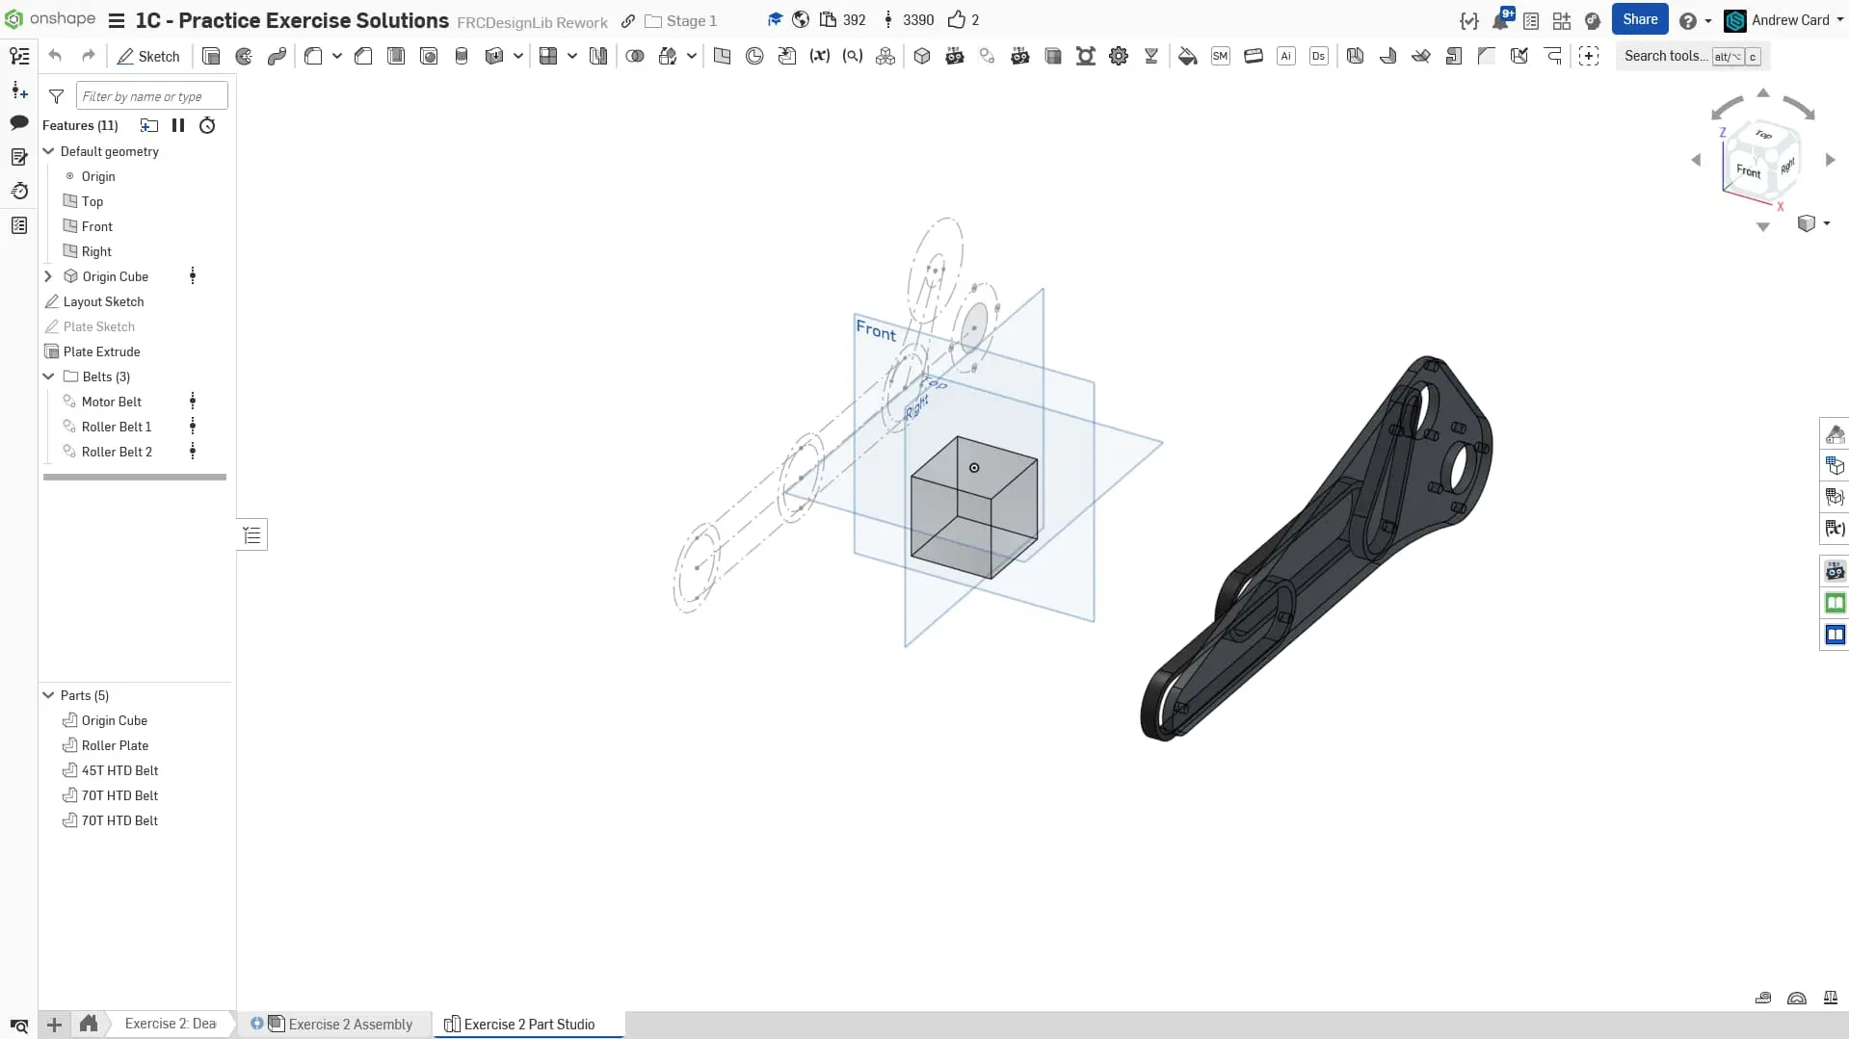Open the Comments panel icon
Image resolution: width=1849 pixels, height=1039 pixels.
[19, 122]
